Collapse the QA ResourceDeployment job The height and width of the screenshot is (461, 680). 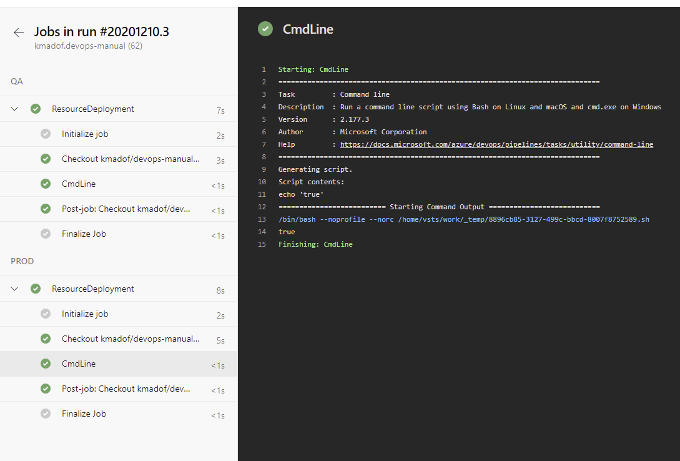click(x=14, y=109)
